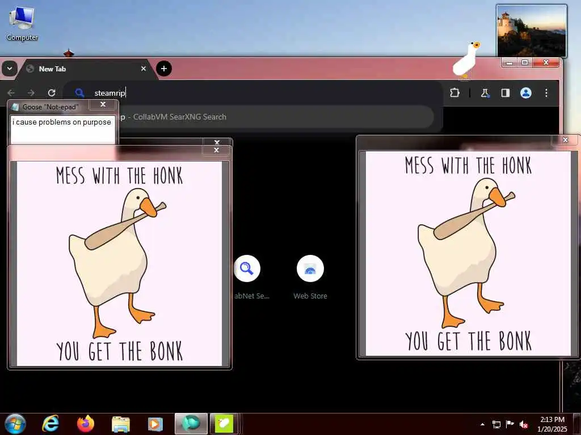Open the Chrome Labs flask icon

coord(485,93)
